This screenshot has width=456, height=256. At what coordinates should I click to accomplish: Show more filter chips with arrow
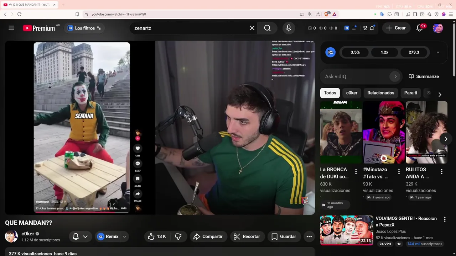click(440, 94)
